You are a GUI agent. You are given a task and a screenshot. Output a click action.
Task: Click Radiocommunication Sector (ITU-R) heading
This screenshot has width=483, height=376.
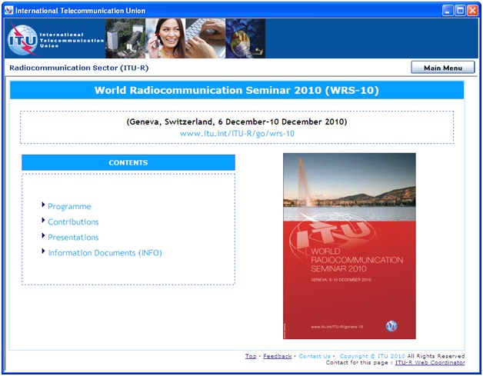click(79, 68)
